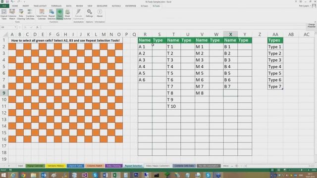Viewport: 317px width, 178px height.
Task: Launch the Data Cleaning tool
Action: [21, 14]
